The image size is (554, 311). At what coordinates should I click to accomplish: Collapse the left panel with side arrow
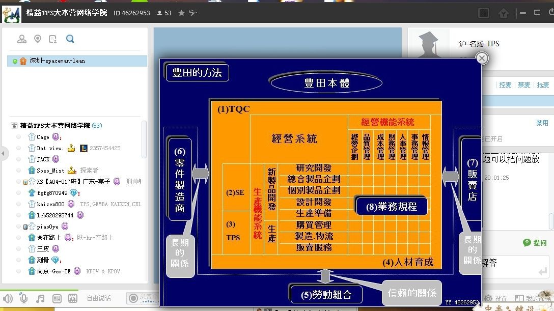click(x=3, y=153)
